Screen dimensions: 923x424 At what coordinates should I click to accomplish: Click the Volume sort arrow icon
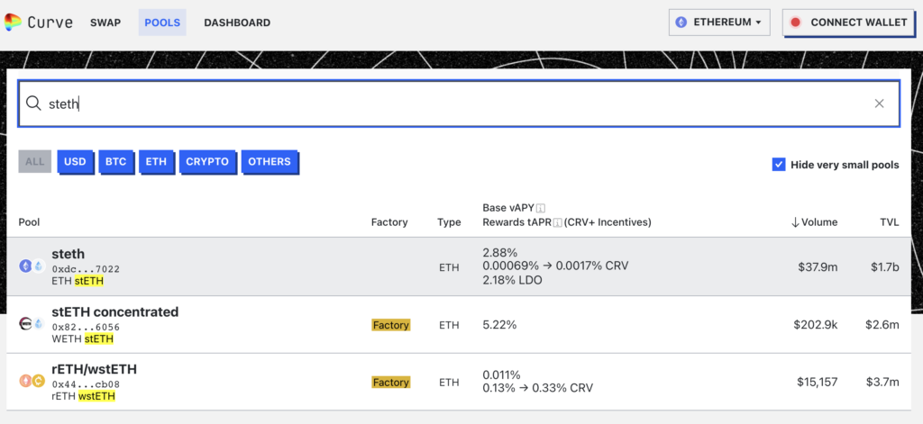tap(795, 222)
